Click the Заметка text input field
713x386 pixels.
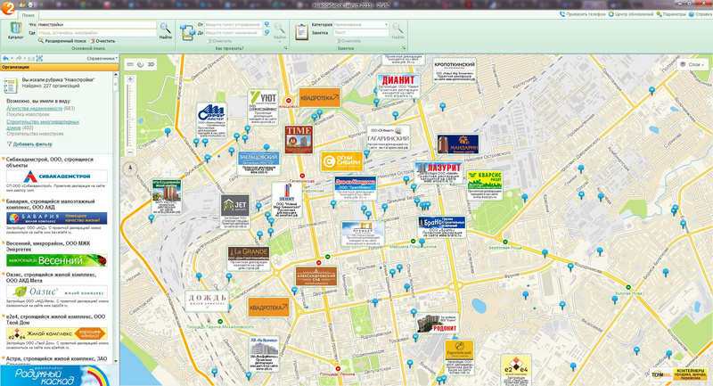coord(361,33)
